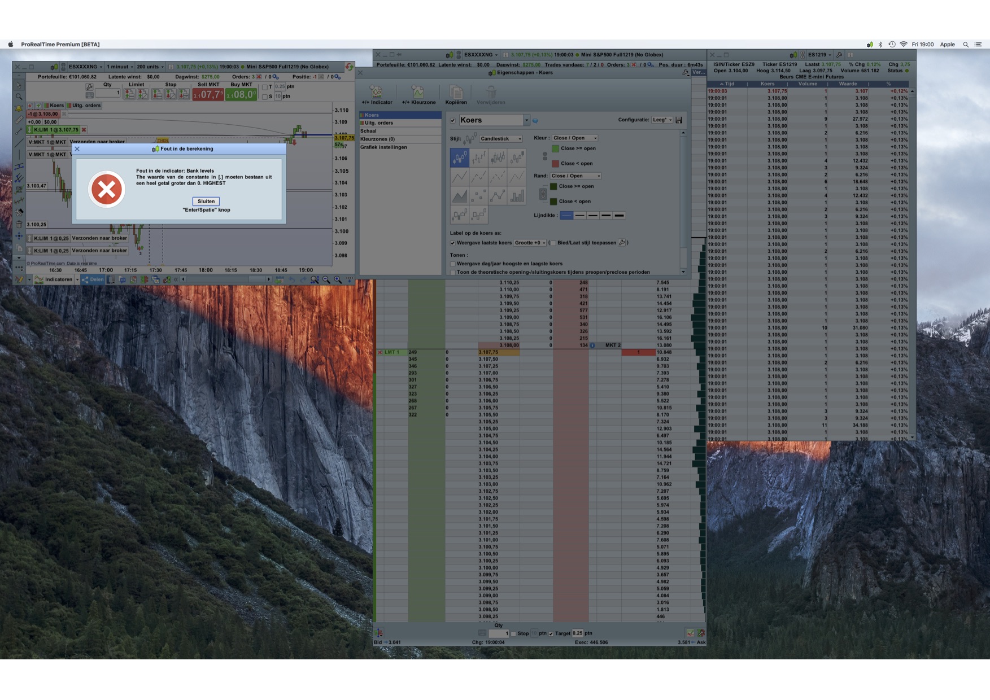Select the points (dots) chart style icon
The width and height of the screenshot is (990, 700).
[x=479, y=196]
